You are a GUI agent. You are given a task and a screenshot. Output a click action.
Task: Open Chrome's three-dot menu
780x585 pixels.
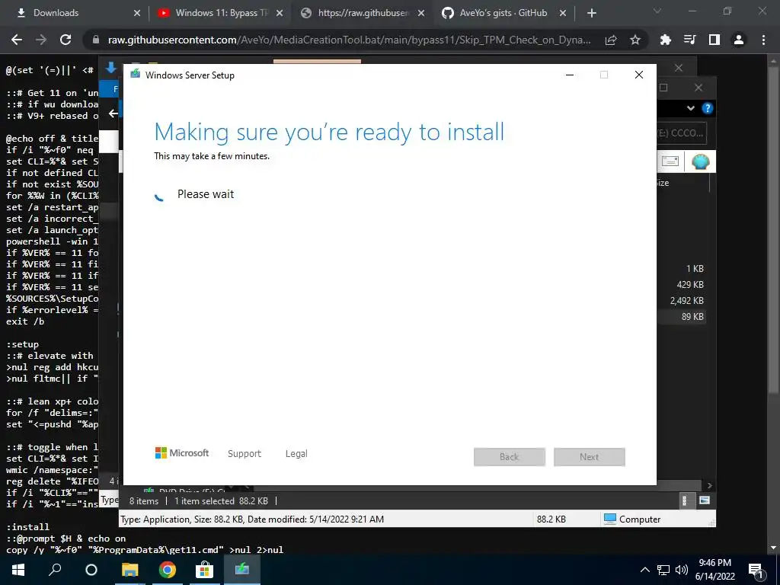coord(763,40)
